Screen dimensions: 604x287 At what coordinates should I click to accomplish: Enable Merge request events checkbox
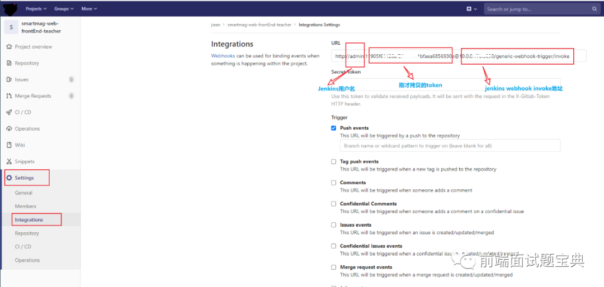click(333, 267)
